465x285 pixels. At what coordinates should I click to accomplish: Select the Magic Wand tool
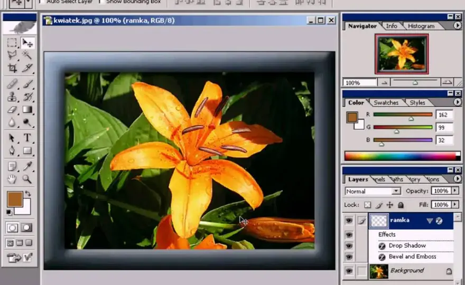27,55
